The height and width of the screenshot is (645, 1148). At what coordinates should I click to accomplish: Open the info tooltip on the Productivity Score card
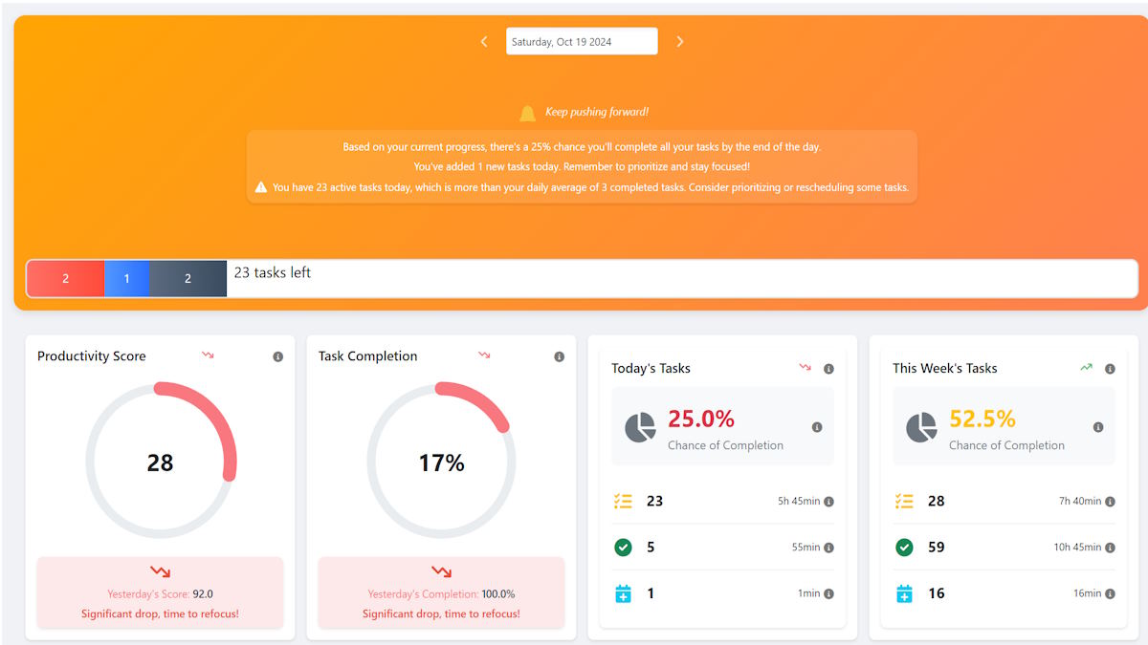point(277,355)
